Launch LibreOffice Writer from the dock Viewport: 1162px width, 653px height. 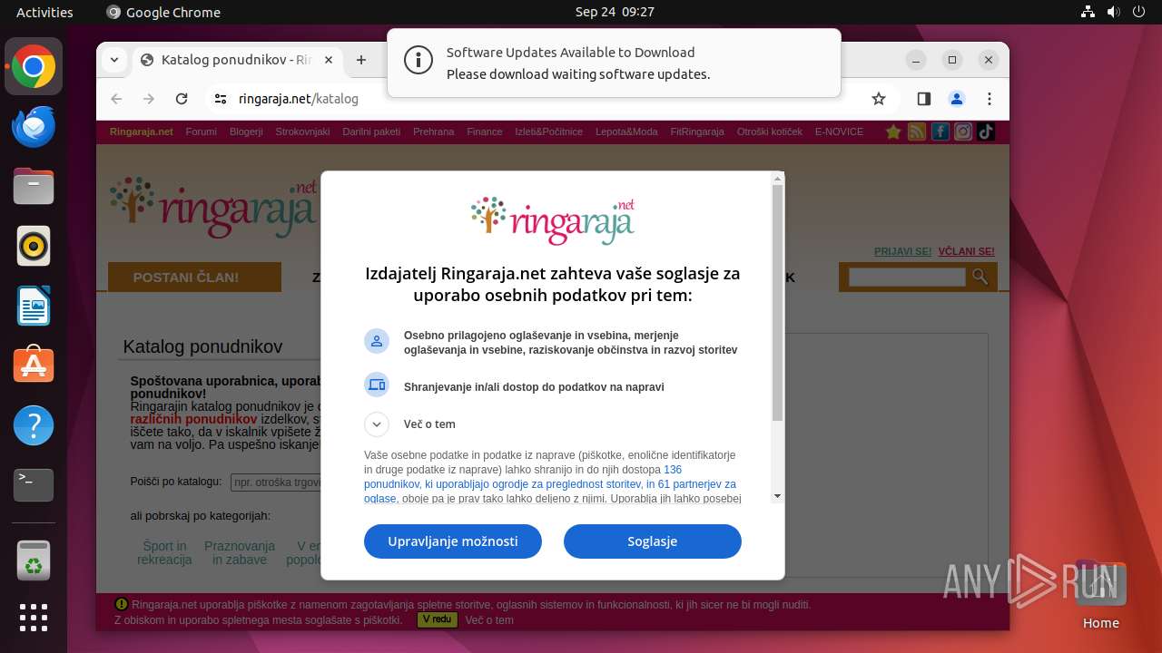tap(34, 306)
